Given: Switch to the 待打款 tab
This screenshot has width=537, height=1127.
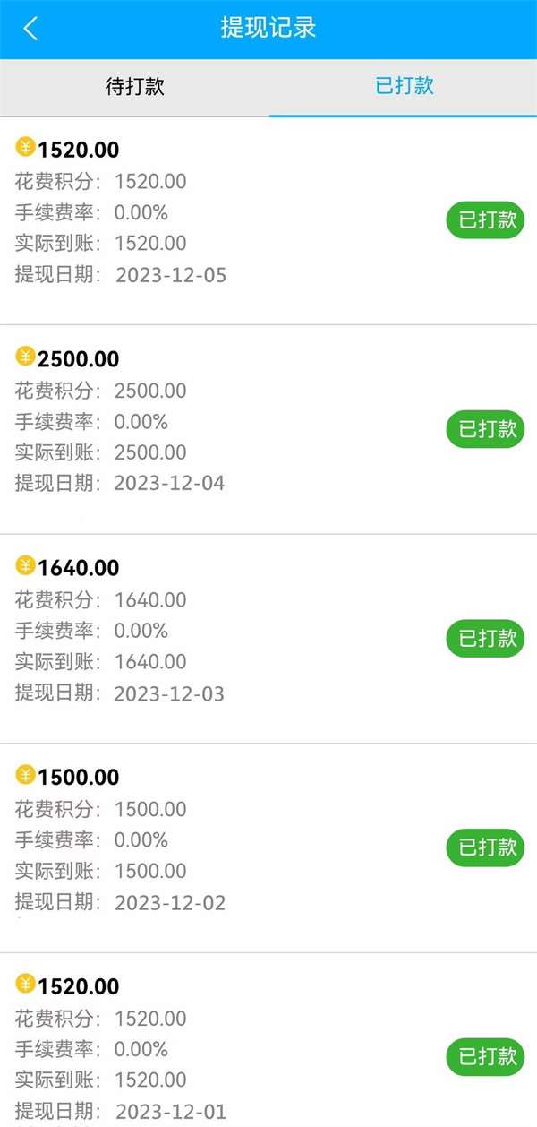Looking at the screenshot, I should coord(134,87).
